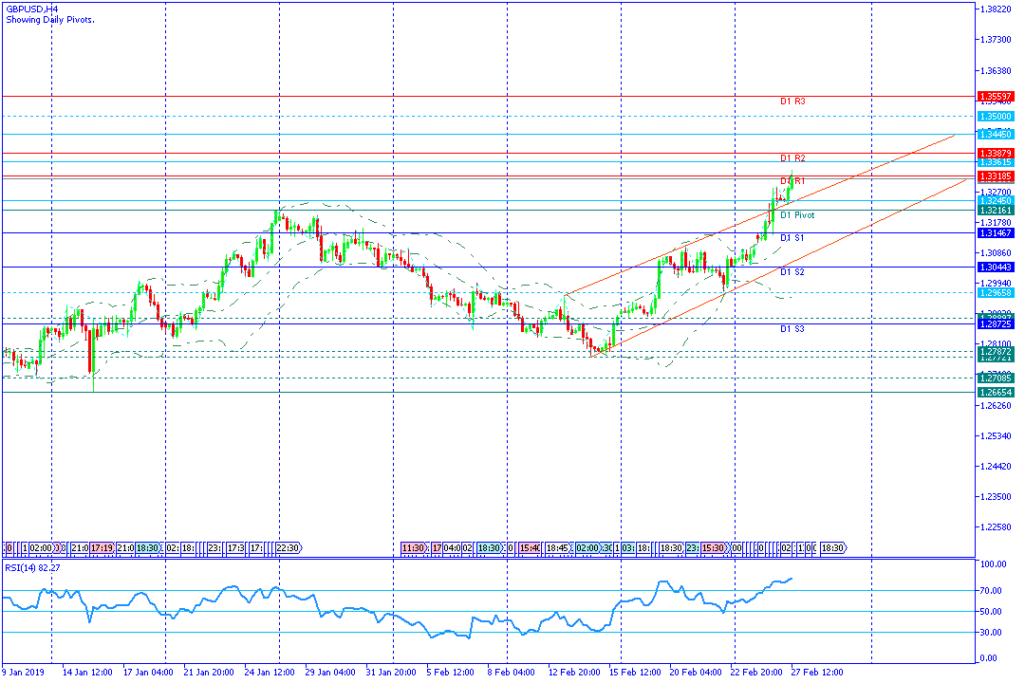Viewport: 1025px width, 683px height.
Task: Select the D1 Pivot level label
Action: point(797,215)
